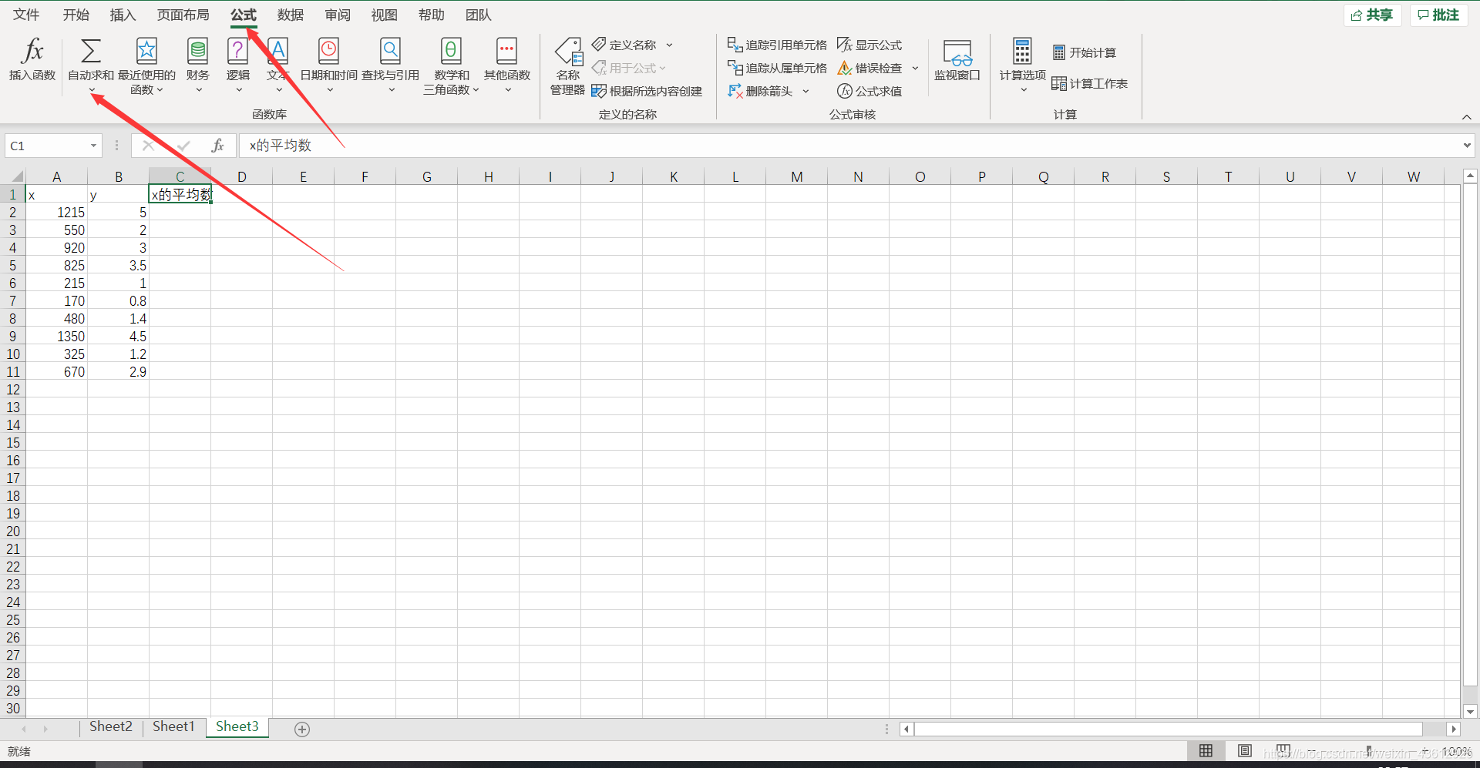The width and height of the screenshot is (1480, 768).
Task: Expand the Define Name dropdown arrow
Action: click(669, 45)
